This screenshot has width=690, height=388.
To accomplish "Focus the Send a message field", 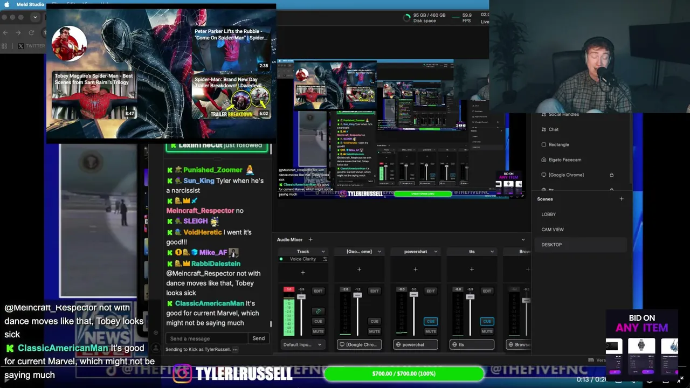I will click(207, 338).
